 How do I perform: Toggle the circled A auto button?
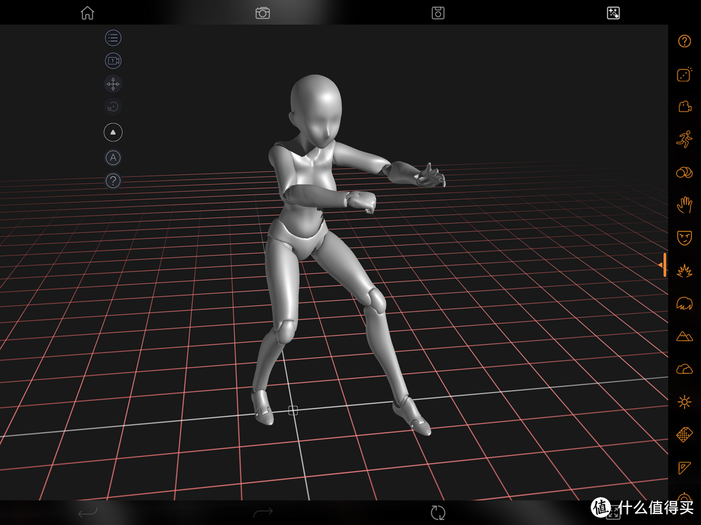pos(113,157)
